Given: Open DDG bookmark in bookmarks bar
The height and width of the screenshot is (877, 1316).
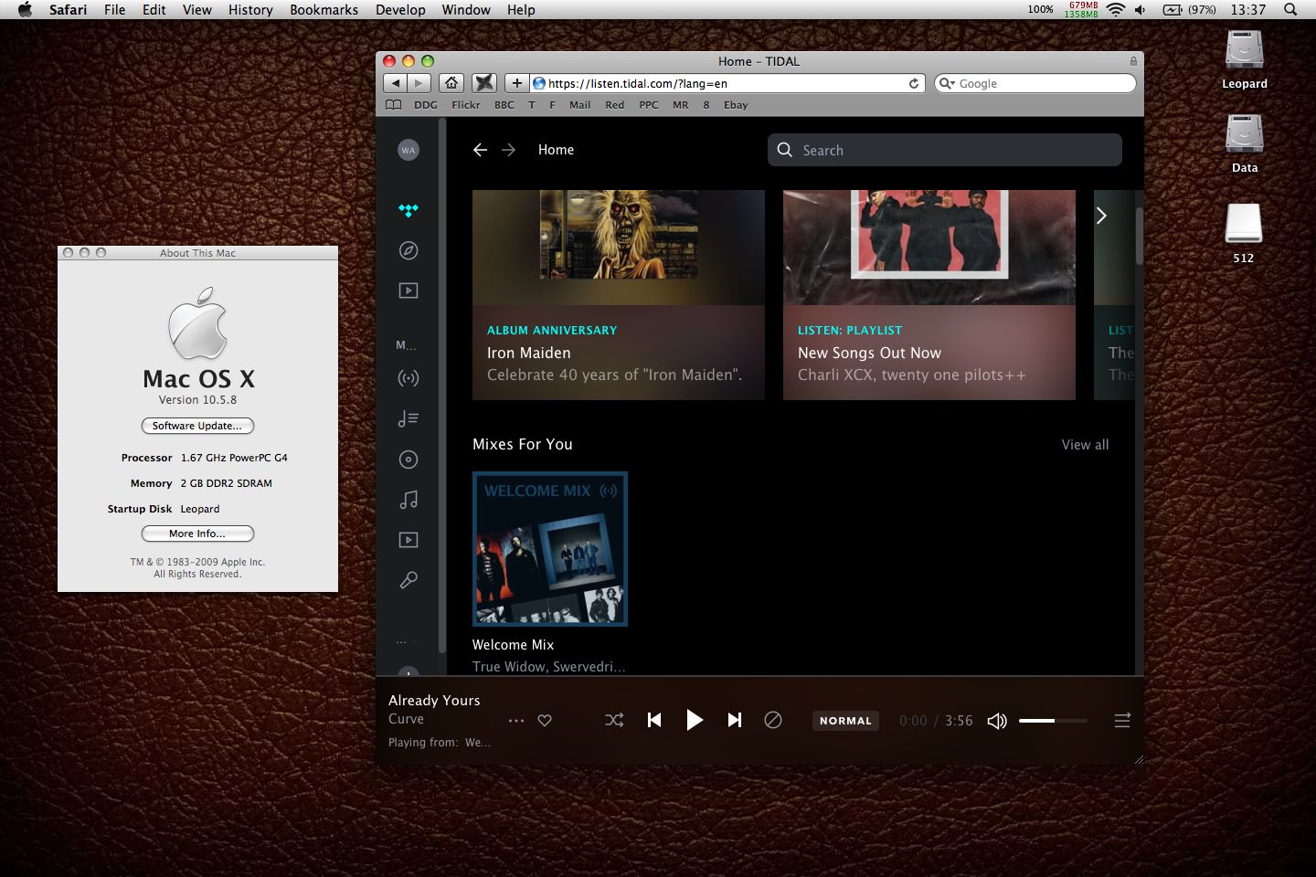Looking at the screenshot, I should [x=426, y=105].
